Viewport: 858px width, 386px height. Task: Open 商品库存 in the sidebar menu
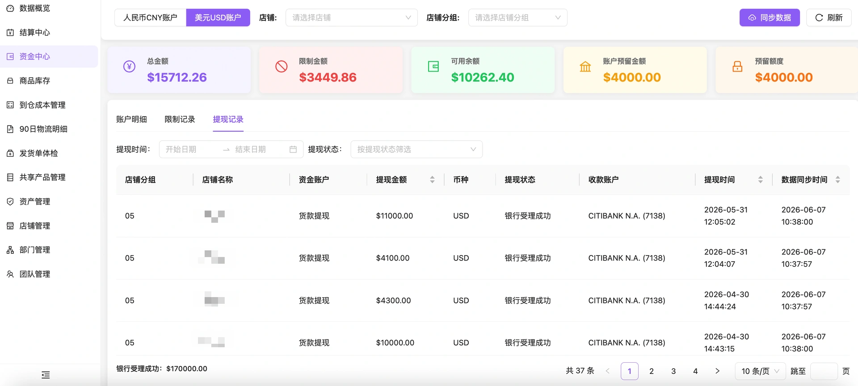click(49, 80)
